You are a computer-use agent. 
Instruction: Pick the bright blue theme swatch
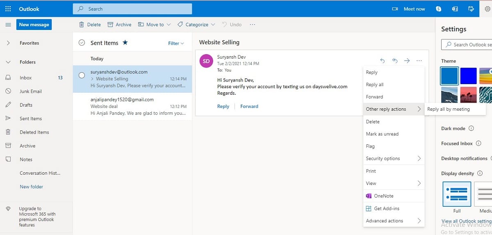[x=468, y=76]
